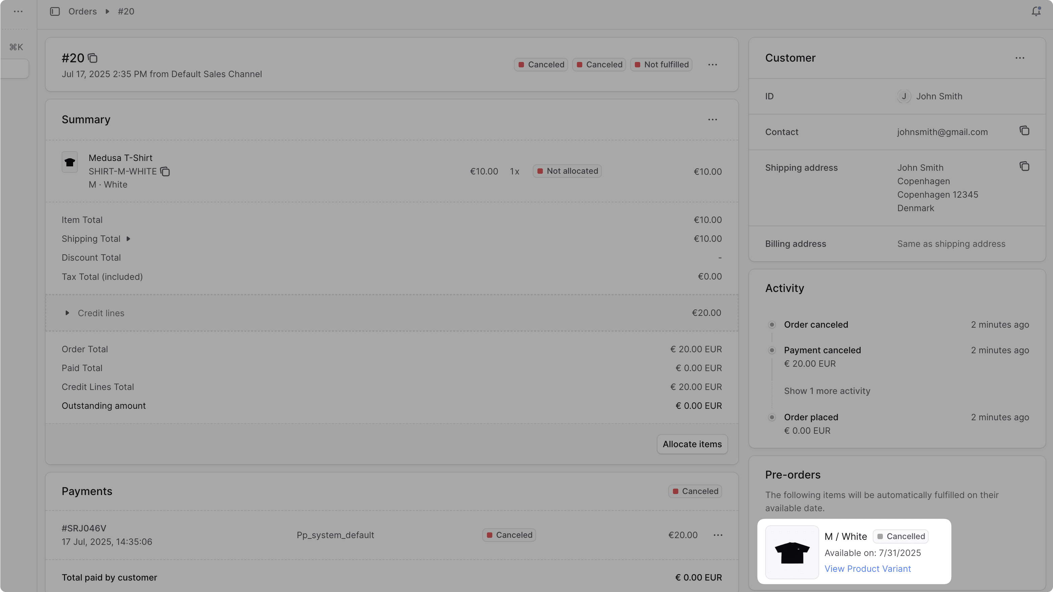The width and height of the screenshot is (1053, 592).
Task: Open the notifications bell
Action: pos(1035,11)
